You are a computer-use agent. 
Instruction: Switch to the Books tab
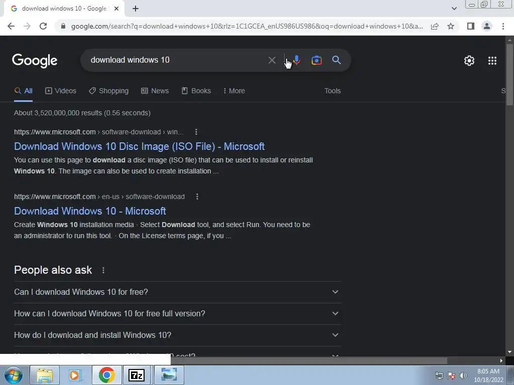point(196,91)
